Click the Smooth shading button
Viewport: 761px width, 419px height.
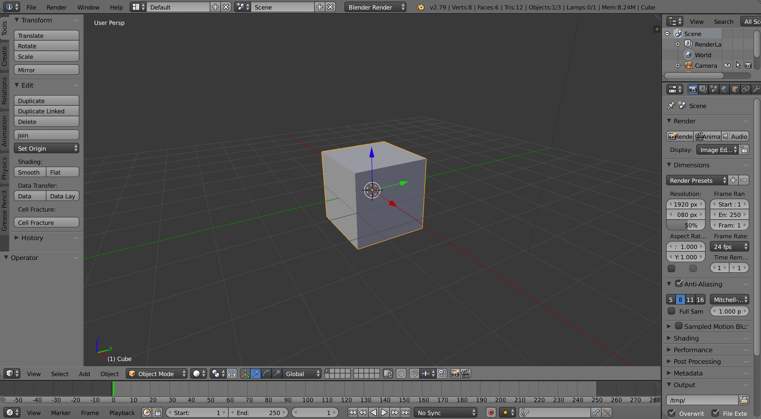(x=29, y=172)
